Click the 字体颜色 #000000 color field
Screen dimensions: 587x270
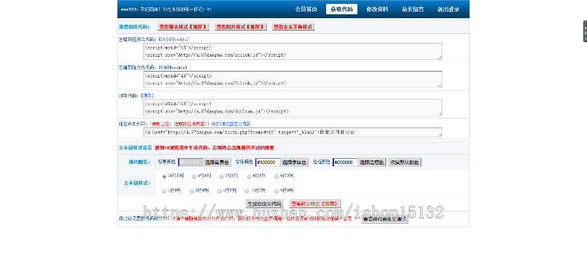click(268, 163)
